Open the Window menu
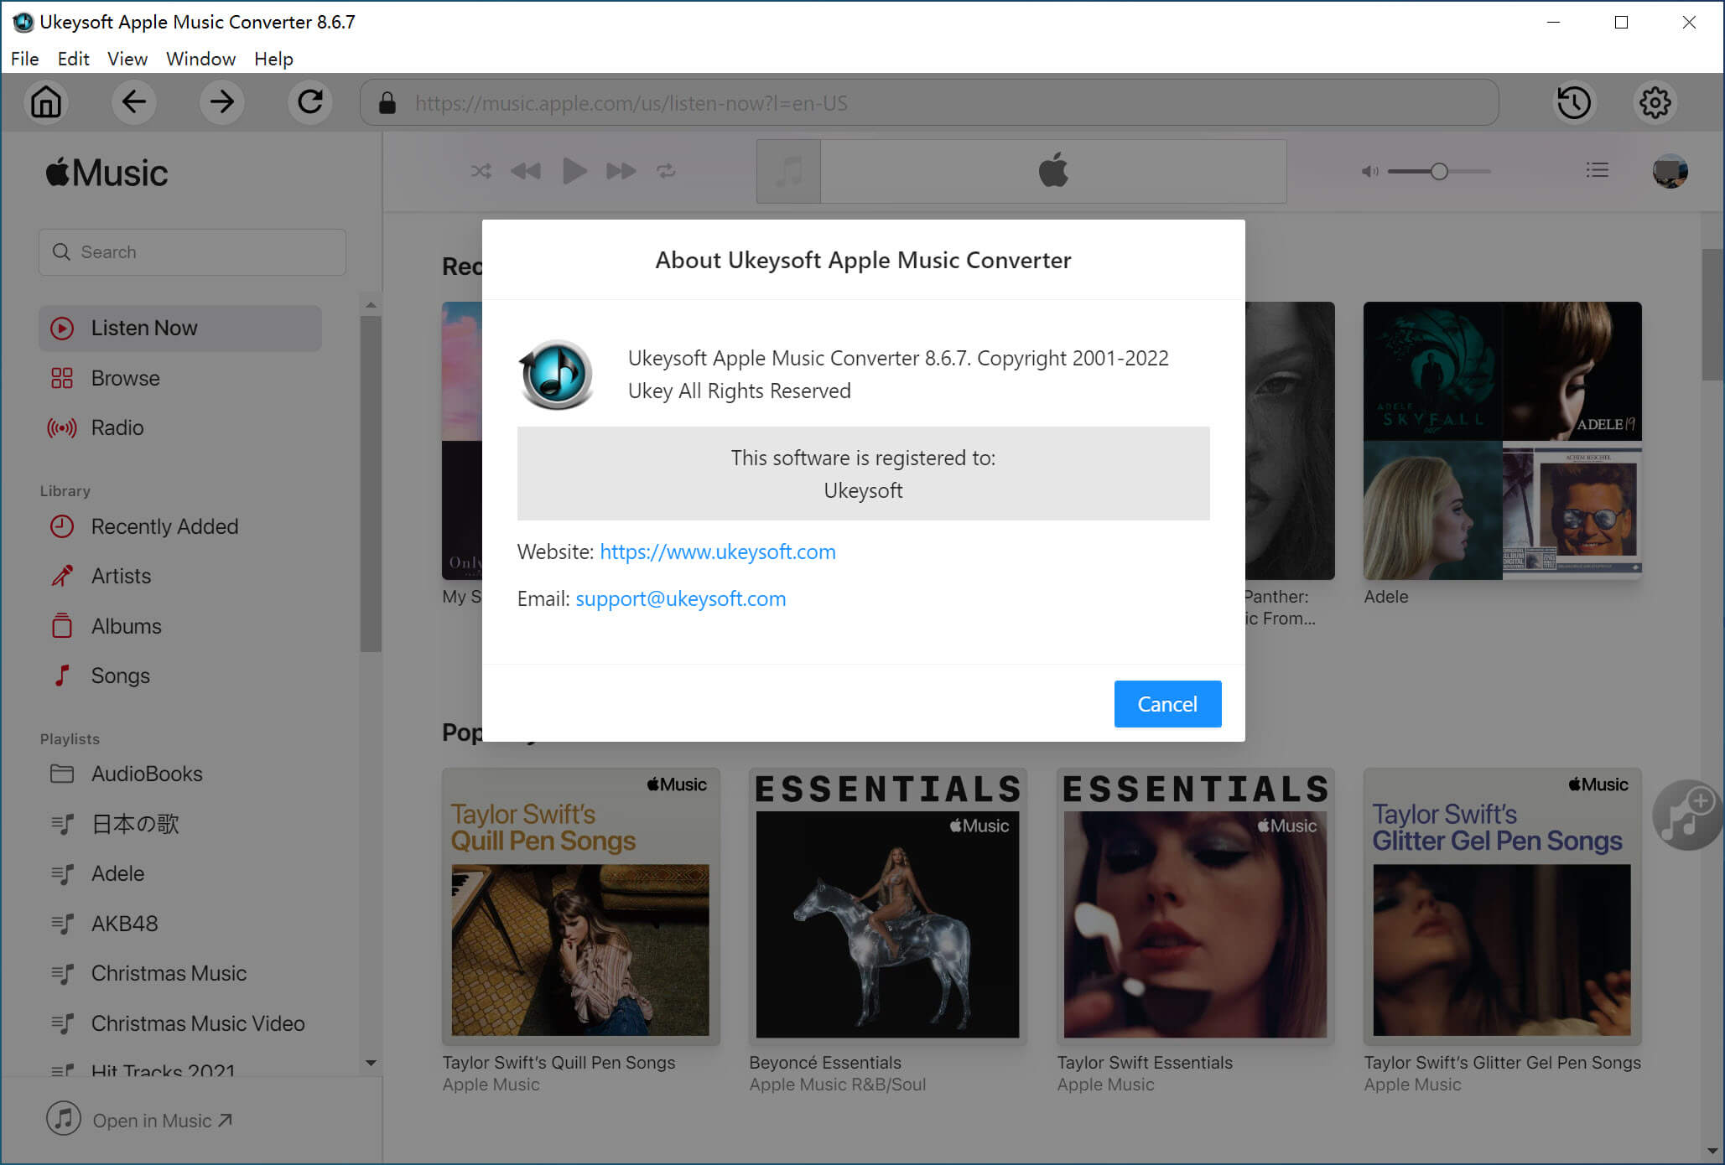This screenshot has width=1725, height=1165. tap(201, 59)
